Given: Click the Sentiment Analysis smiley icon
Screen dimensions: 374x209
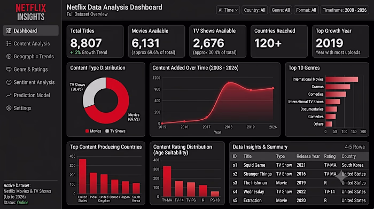Looking at the screenshot, I should coord(9,82).
